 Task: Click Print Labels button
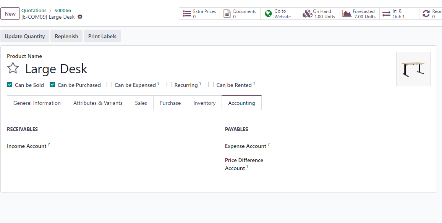tap(102, 36)
